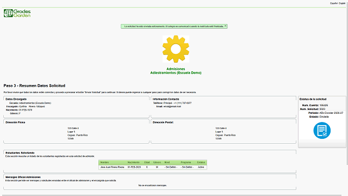Viewport: 348px width, 196px height.
Task: Click the Grades Garden logo
Action: (17, 13)
